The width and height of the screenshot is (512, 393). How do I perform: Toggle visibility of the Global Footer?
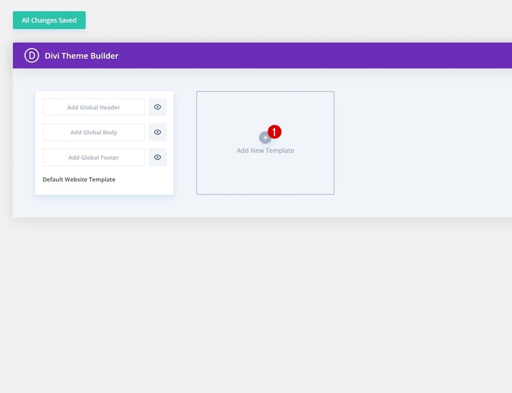point(158,157)
